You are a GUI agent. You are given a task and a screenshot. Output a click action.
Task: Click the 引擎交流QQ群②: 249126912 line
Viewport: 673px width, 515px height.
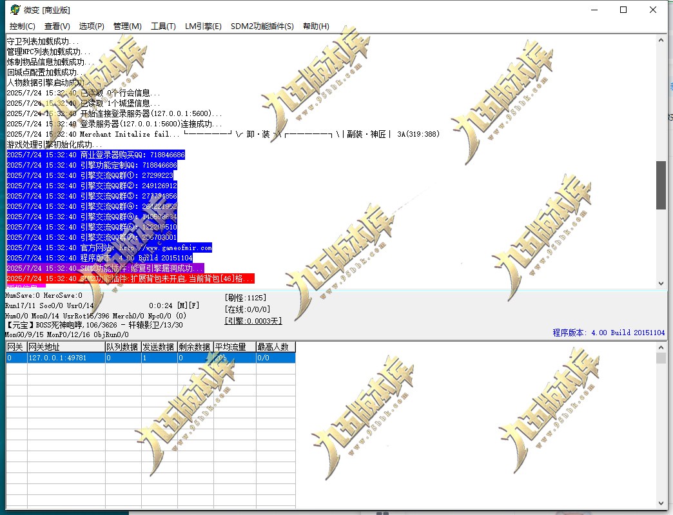92,186
